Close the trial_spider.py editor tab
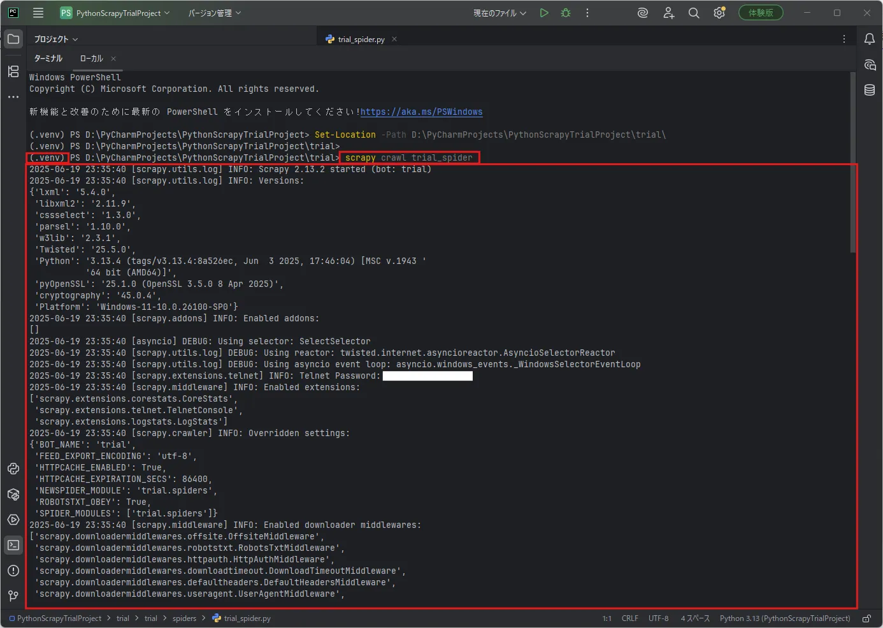Viewport: 883px width, 628px height. click(394, 39)
